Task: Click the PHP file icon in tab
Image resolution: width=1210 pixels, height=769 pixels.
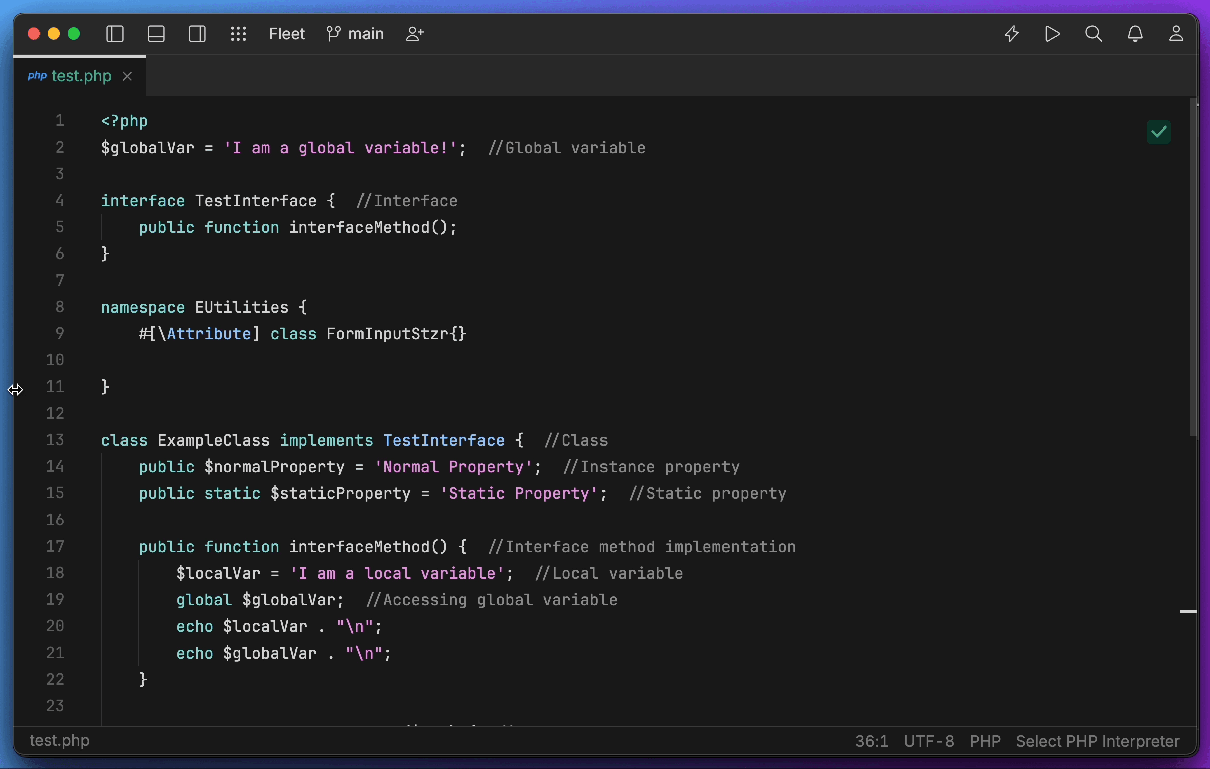Action: pos(37,76)
